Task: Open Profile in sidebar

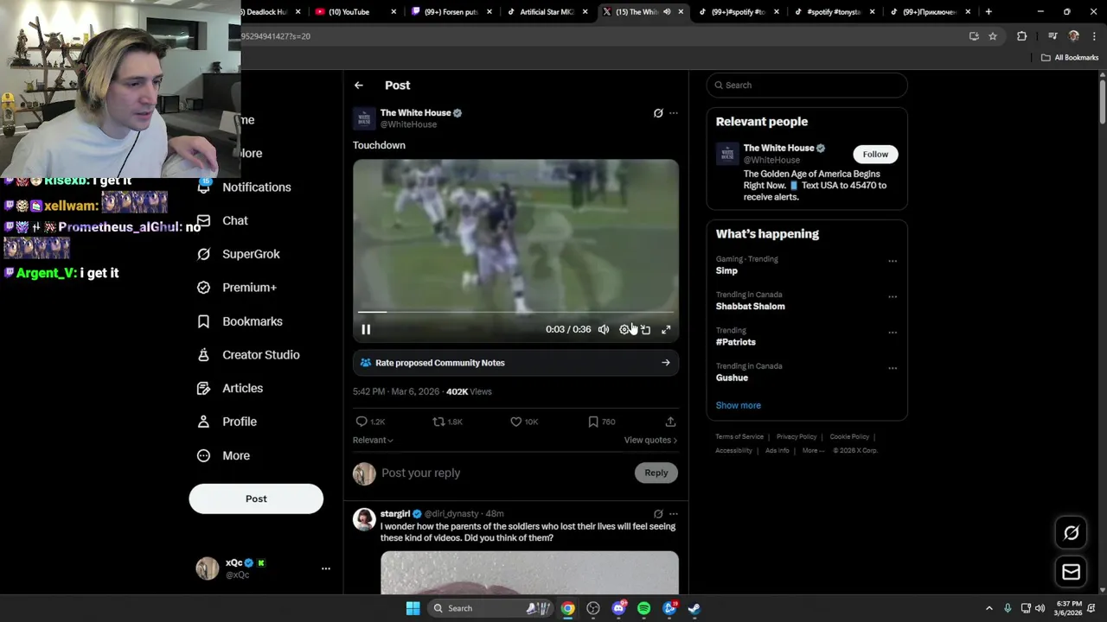Action: click(x=227, y=422)
